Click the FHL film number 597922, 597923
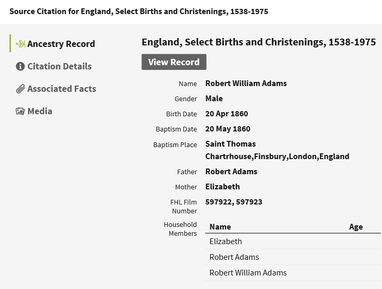The width and height of the screenshot is (382, 289). [x=234, y=202]
